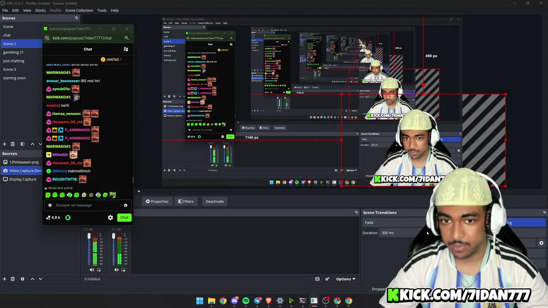
Task: Open the File menu in OBS
Action: 5,10
